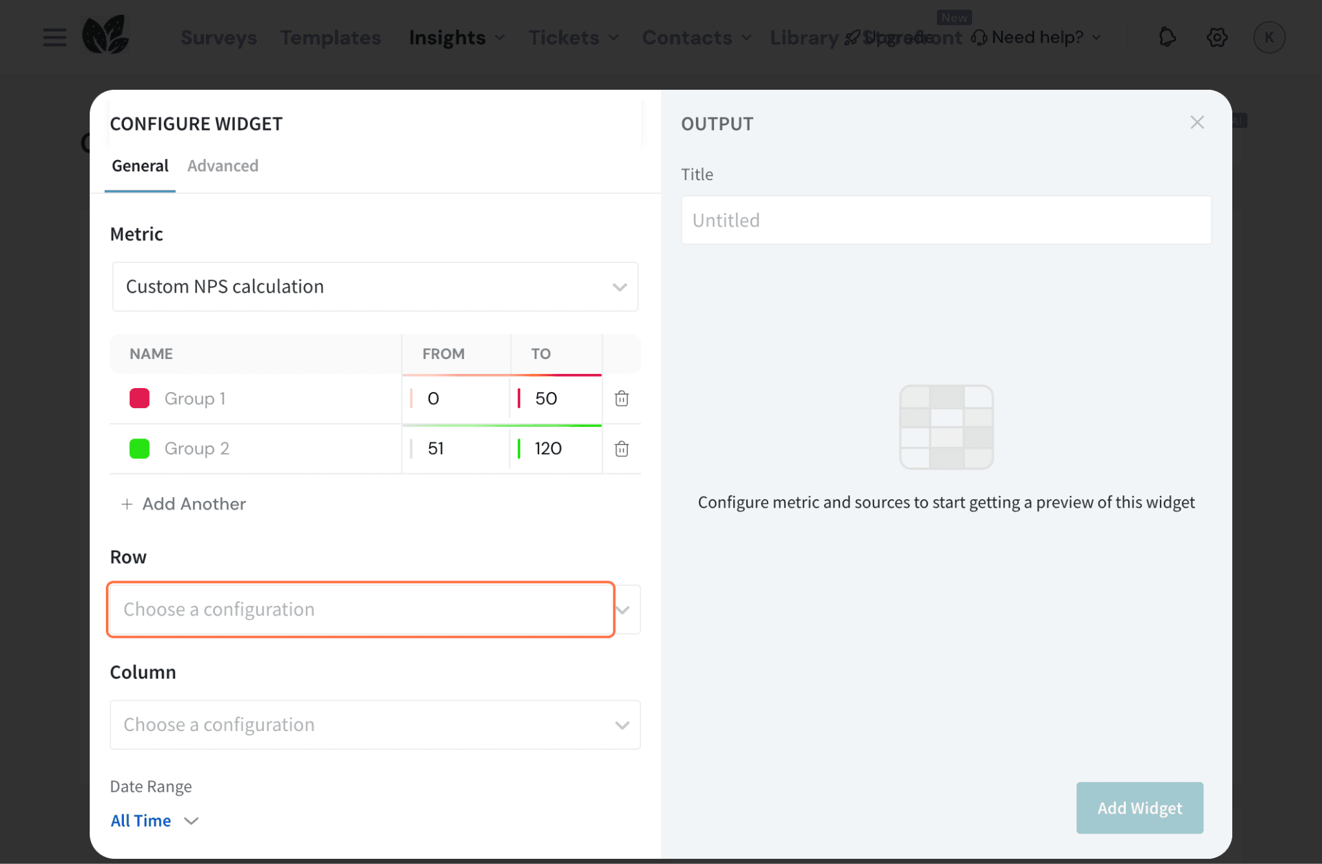Click the plus icon beside Add Another
1322x864 pixels.
coord(127,504)
